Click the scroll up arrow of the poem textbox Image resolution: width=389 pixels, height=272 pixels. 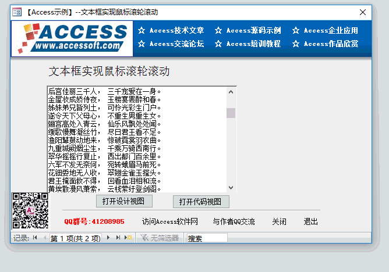coord(231,92)
